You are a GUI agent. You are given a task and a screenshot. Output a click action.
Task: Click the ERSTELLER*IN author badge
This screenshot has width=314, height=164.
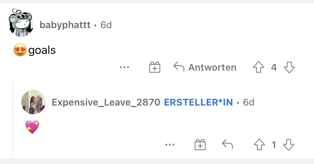coord(198,102)
